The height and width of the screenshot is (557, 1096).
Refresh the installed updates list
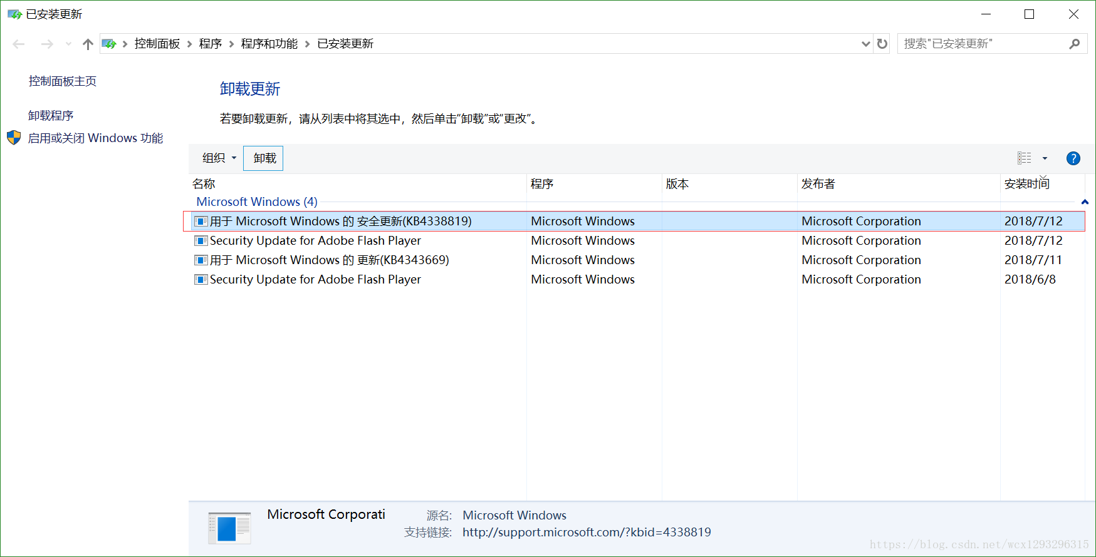(882, 44)
